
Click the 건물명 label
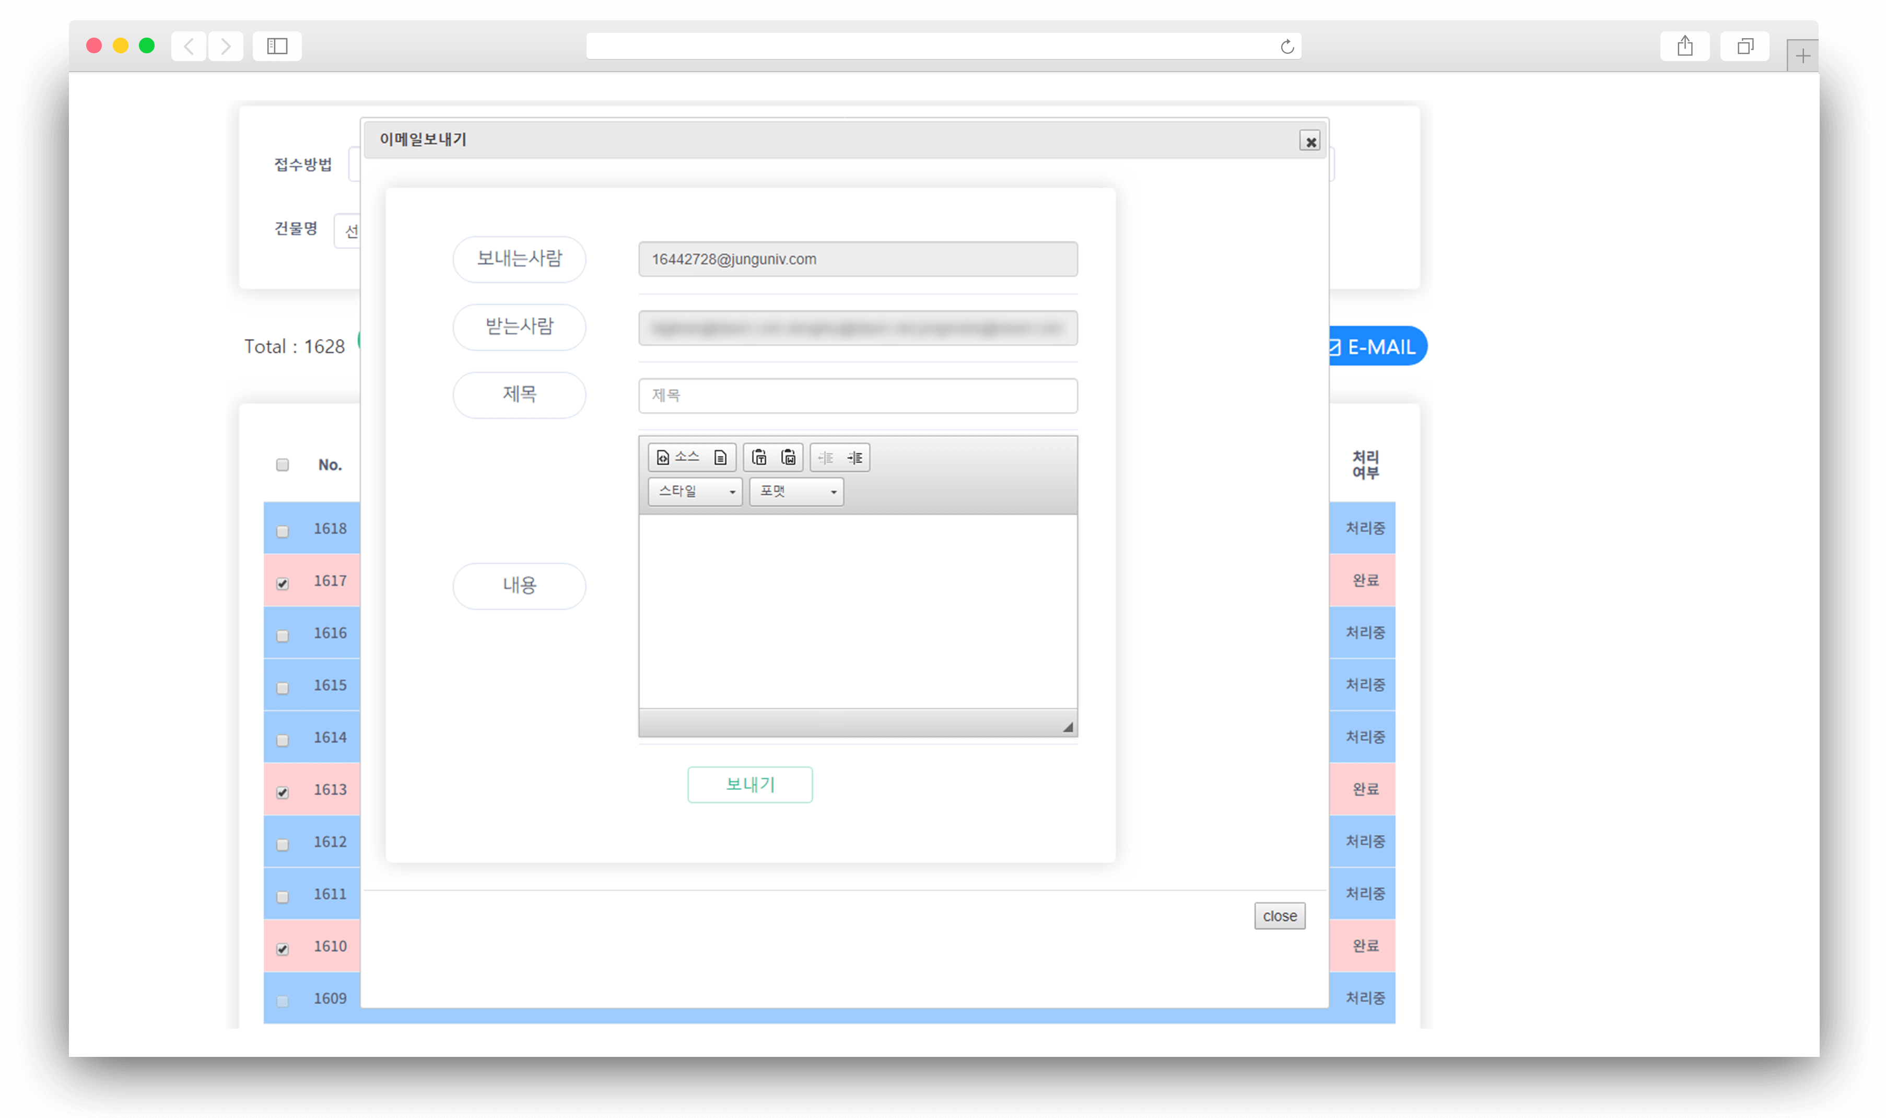tap(295, 228)
